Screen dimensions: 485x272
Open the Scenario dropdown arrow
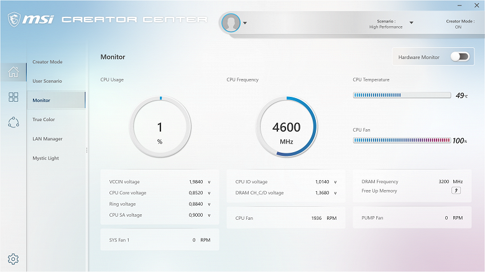pyautogui.click(x=412, y=22)
